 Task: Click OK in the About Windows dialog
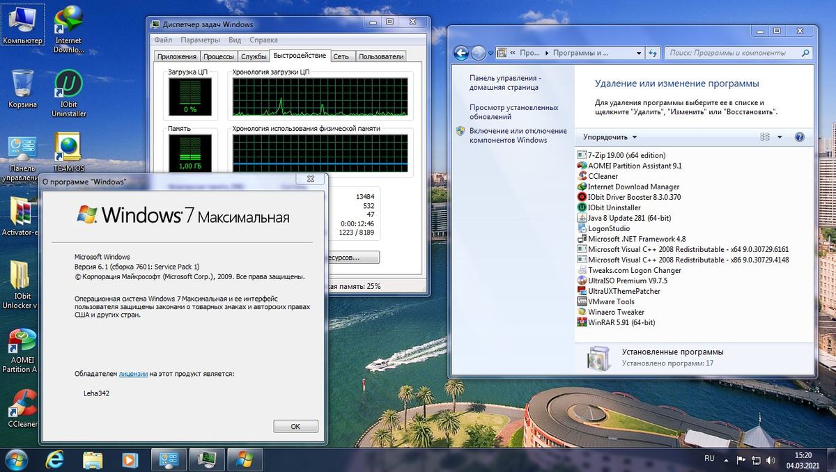point(295,426)
